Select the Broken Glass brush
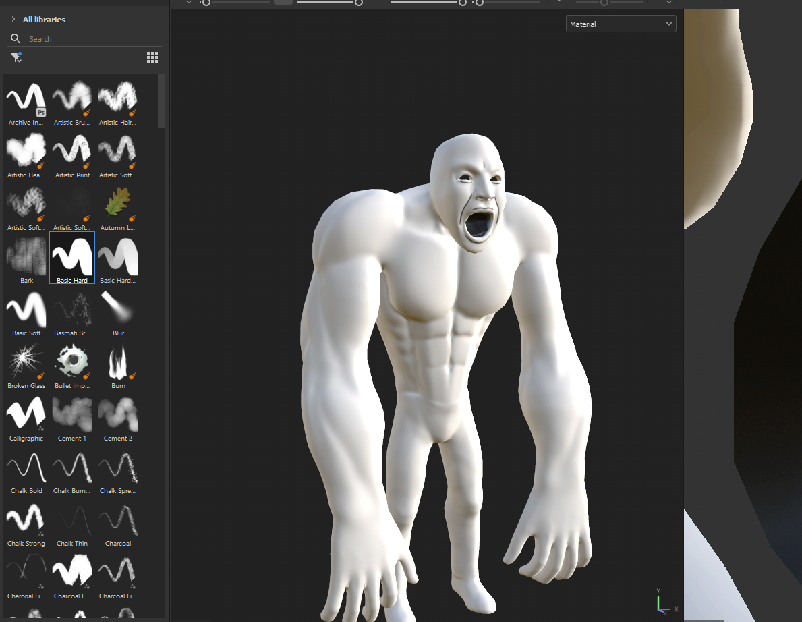Screen dimensions: 802x622 26,362
